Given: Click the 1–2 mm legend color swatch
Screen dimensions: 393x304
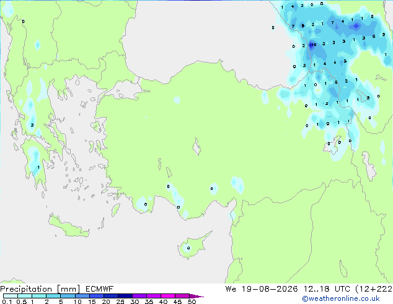Looking at the screenshot, I should 39,296.
